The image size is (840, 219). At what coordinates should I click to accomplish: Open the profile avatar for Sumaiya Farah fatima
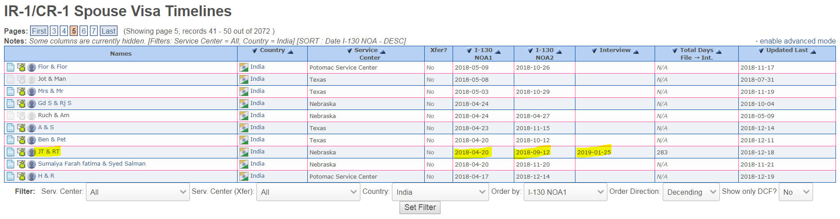point(31,164)
